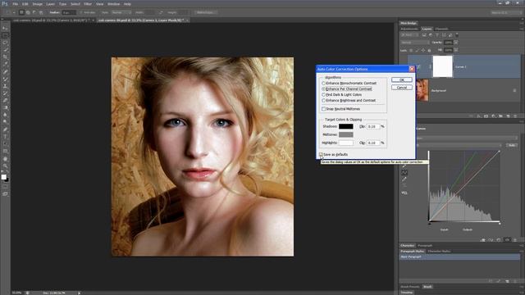Toggle Curves adjustment visibility in Properties panel
525x295 pixels.
click(x=507, y=239)
